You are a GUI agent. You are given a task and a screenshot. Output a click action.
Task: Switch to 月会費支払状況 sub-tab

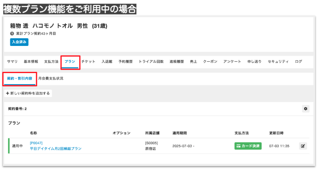tap(51, 79)
